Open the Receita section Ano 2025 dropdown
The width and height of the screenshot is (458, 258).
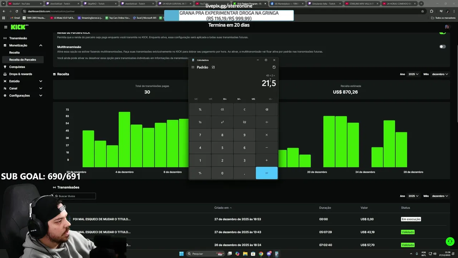coord(413,74)
